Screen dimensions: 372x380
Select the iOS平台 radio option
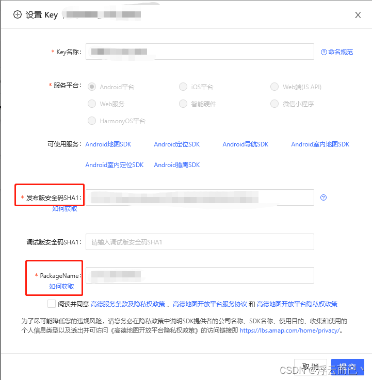[x=183, y=87]
